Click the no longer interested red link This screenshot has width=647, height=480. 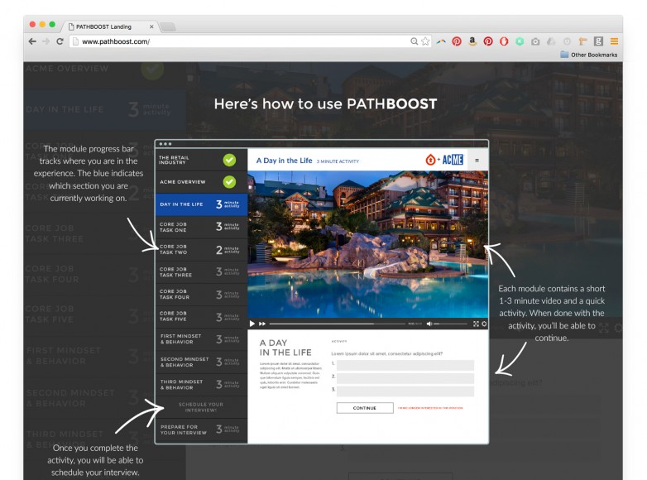pyautogui.click(x=430, y=408)
